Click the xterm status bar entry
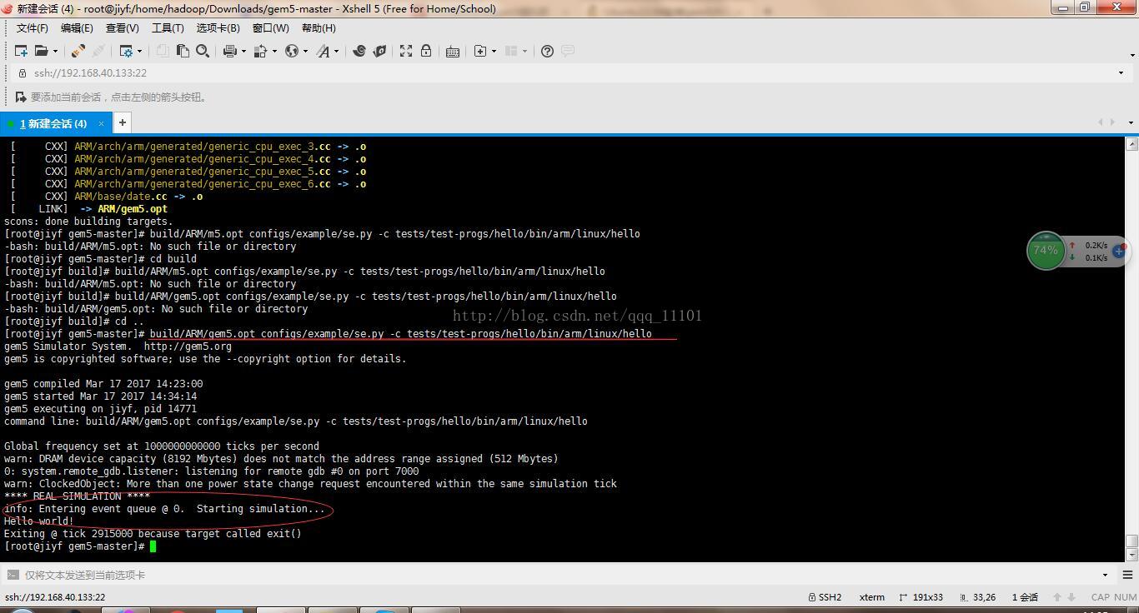 (x=872, y=597)
